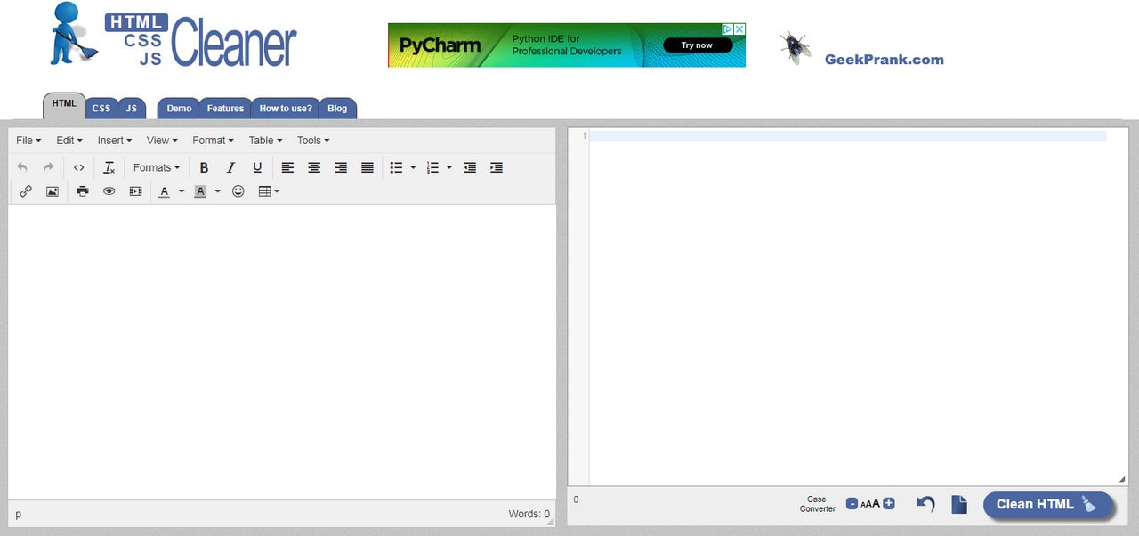The width and height of the screenshot is (1139, 536).
Task: Toggle underline formatting
Action: tap(257, 167)
